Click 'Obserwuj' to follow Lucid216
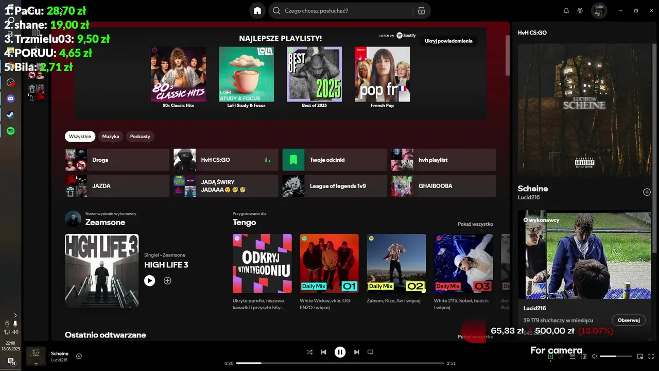 (x=629, y=321)
